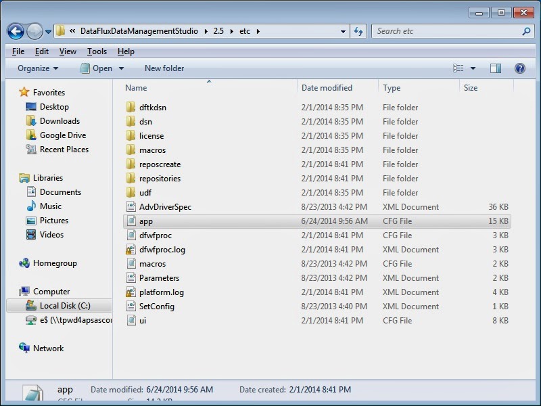Go back with the blue Back arrow
The height and width of the screenshot is (406, 541).
click(16, 31)
